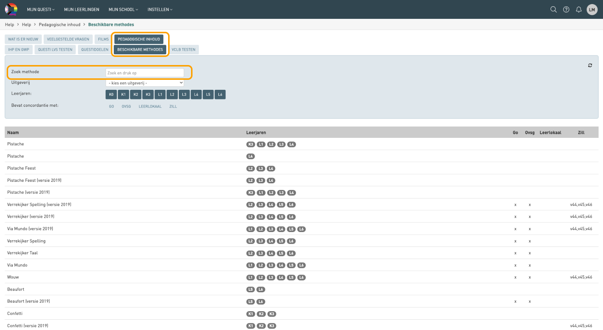Viewport: 603px width, 330px height.
Task: Click the Ovsg column header
Action: [530, 133]
